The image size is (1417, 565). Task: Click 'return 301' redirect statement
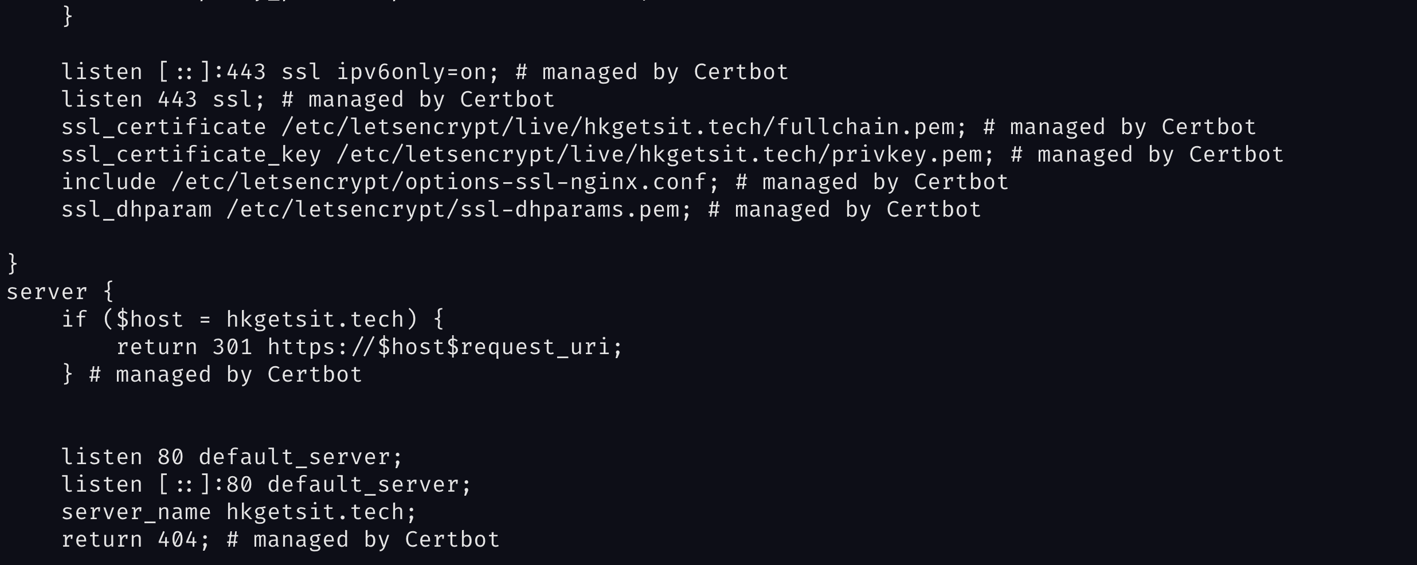[184, 347]
